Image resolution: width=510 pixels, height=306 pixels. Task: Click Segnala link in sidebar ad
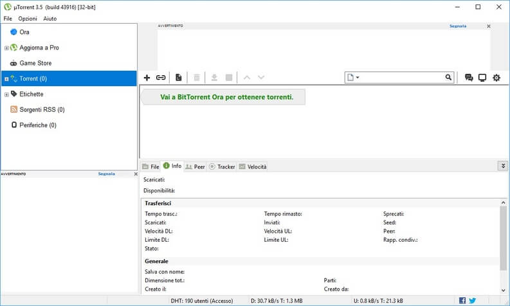point(106,174)
